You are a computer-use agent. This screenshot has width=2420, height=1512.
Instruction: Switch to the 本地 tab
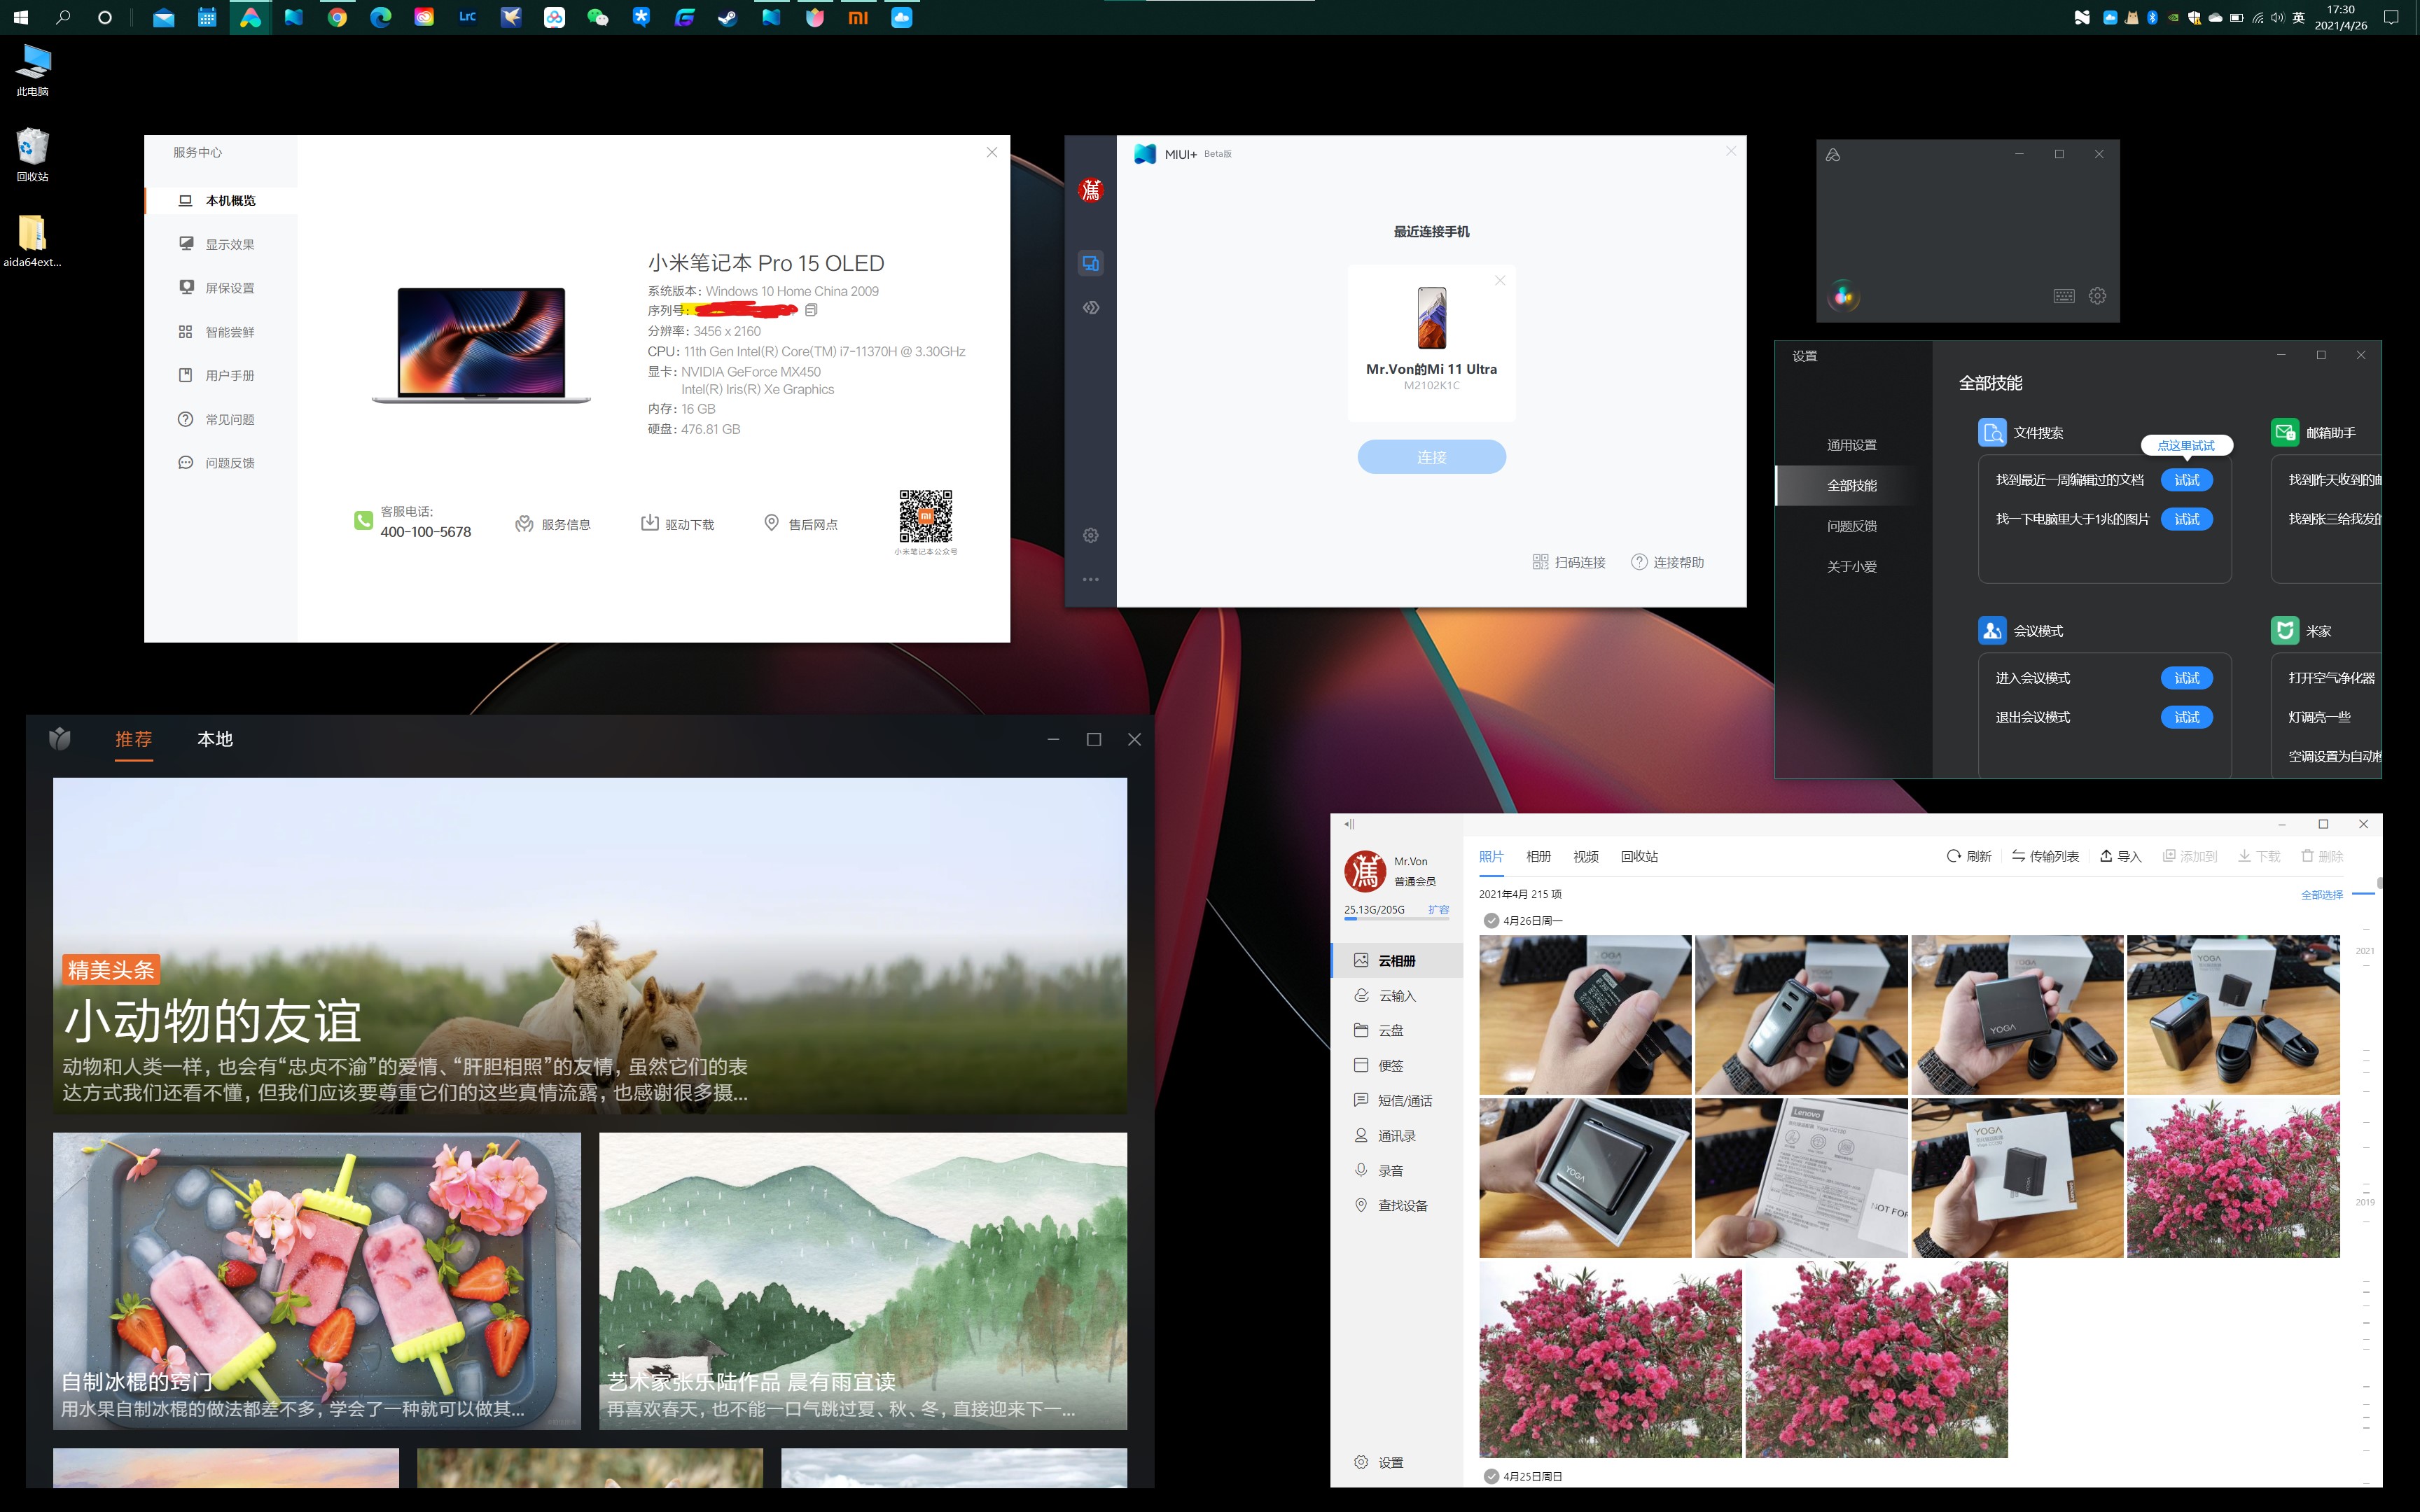(x=214, y=739)
